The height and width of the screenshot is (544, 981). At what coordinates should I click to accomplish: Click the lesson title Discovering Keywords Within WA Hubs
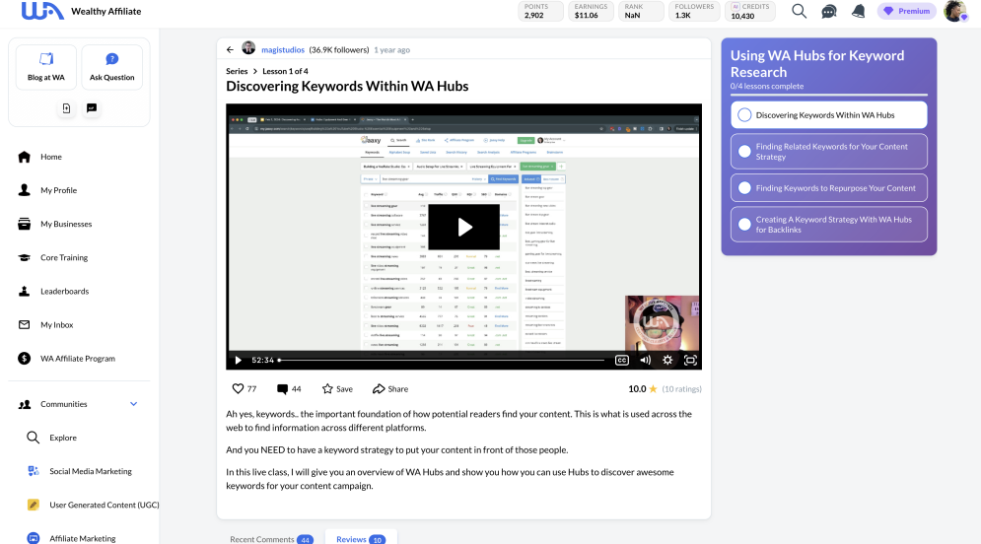pos(347,87)
